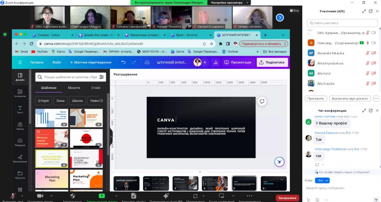
Task: Toggle mute for Alla Krasulia
Action: pyautogui.click(x=368, y=84)
